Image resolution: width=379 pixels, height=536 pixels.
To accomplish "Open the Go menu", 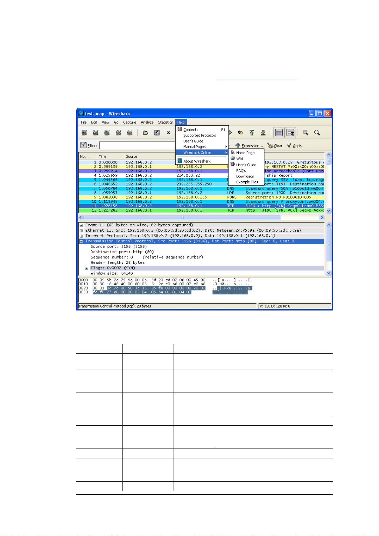I will pos(116,122).
